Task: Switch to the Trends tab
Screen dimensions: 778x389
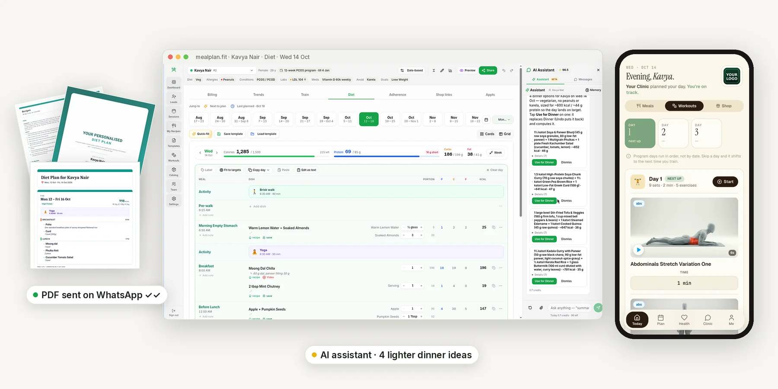Action: tap(258, 95)
